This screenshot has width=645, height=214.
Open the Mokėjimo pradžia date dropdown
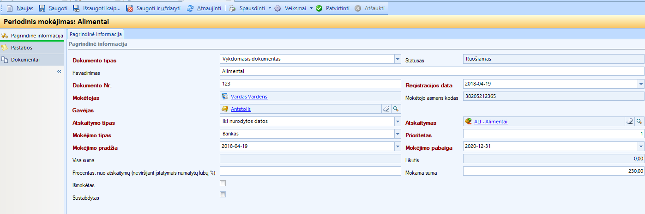pyautogui.click(x=398, y=147)
